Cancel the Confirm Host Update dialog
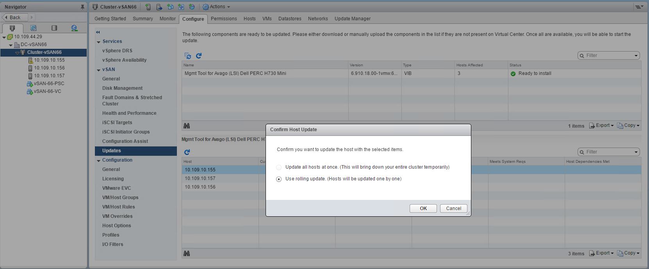 (453, 208)
